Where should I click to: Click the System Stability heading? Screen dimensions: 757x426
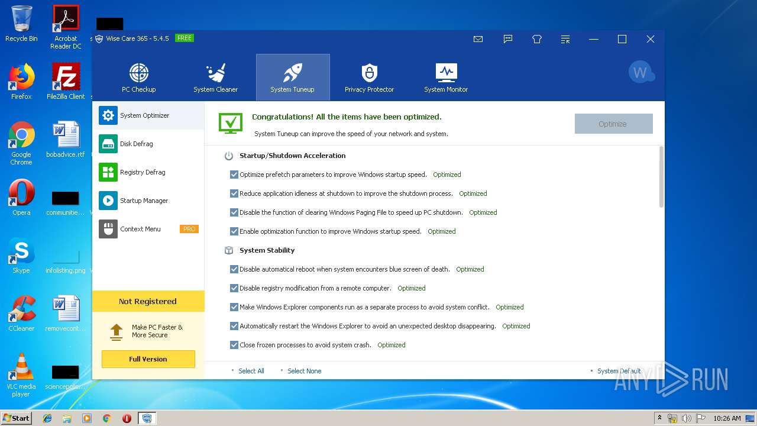tap(267, 250)
